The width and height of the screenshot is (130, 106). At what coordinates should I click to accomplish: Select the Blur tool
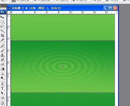pyautogui.click(x=2, y=73)
